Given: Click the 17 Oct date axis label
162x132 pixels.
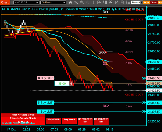Looking at the screenshot, I should [11, 129].
